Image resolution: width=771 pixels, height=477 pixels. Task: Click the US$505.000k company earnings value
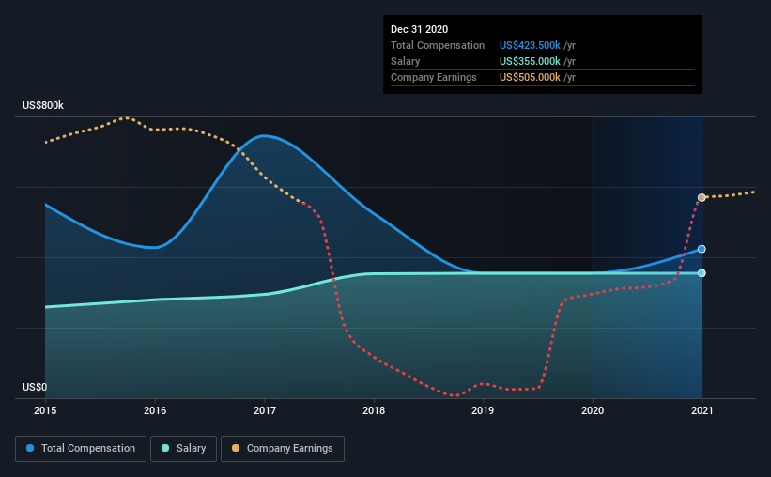(x=530, y=77)
